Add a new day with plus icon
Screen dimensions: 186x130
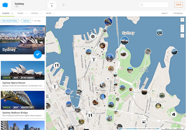click(x=63, y=5)
